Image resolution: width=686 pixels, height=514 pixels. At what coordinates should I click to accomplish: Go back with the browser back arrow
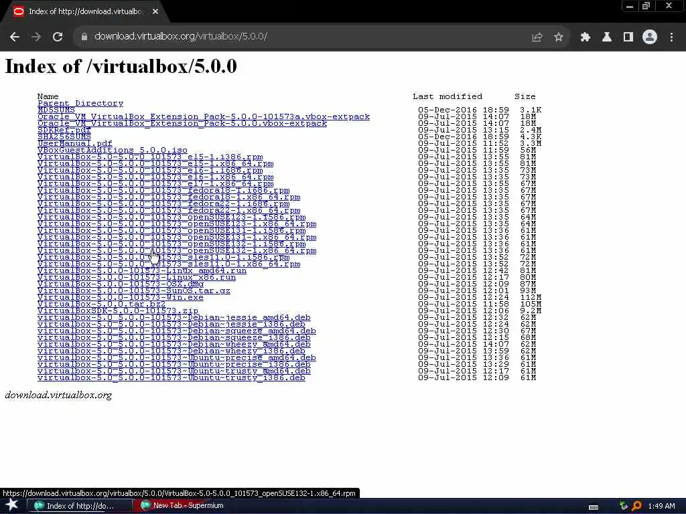point(15,37)
